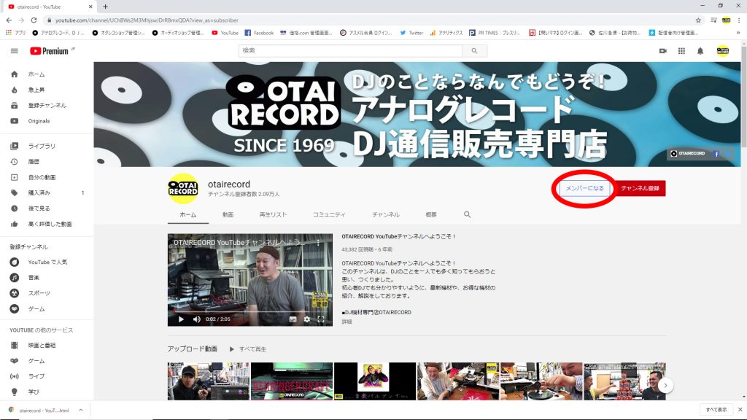
Task: Open the notifications bell
Action: (700, 51)
